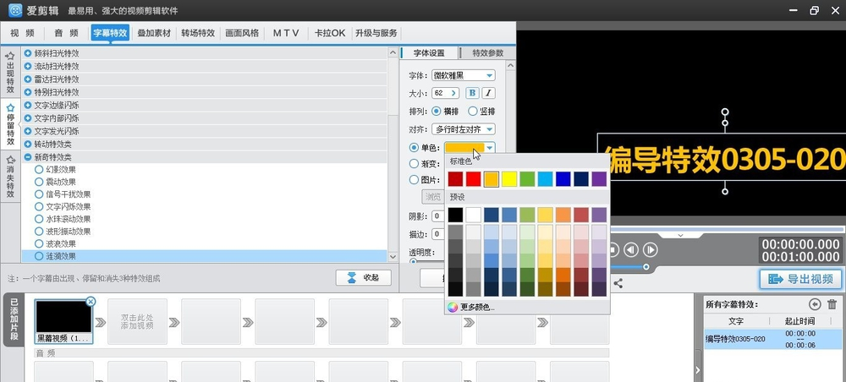Open 更多颜色 more colors option

[477, 307]
